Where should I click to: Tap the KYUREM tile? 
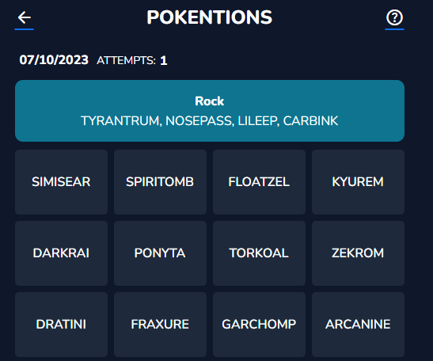point(358,182)
